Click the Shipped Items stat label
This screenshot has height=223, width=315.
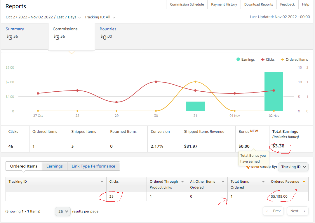[x=83, y=132]
